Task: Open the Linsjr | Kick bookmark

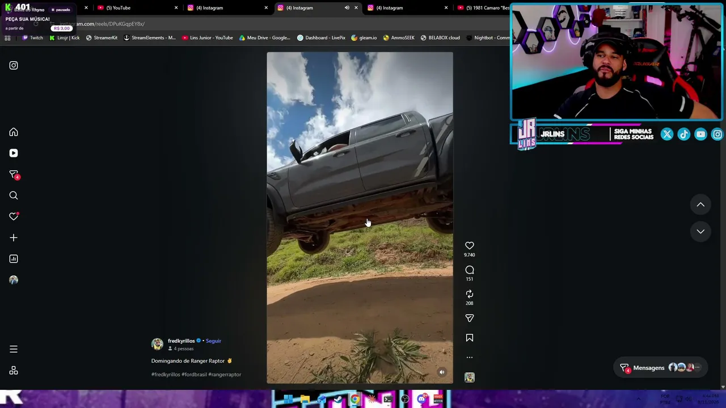Action: coord(64,38)
